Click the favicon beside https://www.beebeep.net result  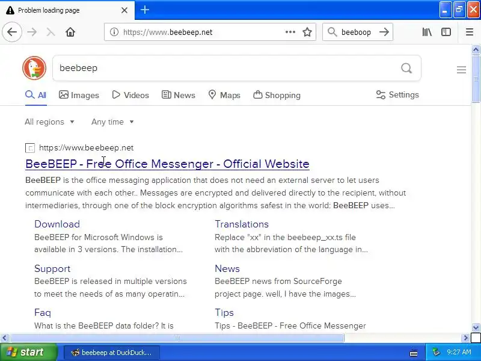click(29, 148)
